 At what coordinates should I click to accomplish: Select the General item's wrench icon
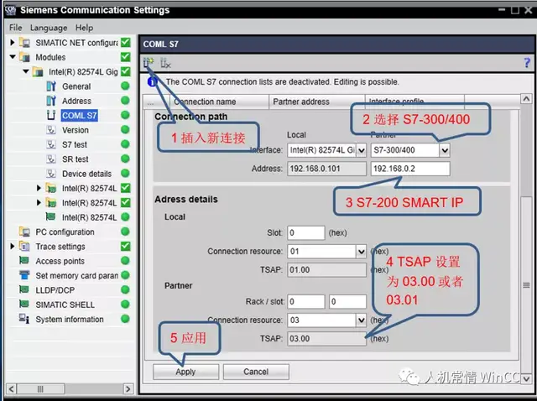(x=51, y=86)
